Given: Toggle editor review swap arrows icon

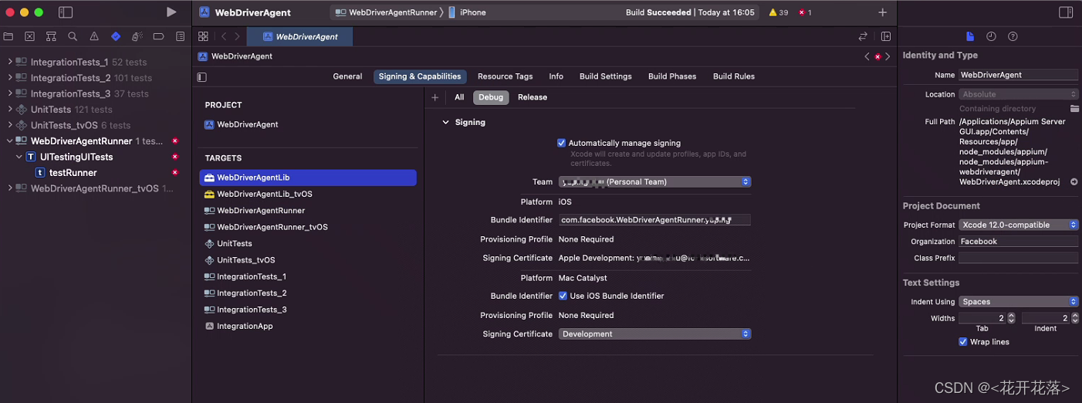Looking at the screenshot, I should (863, 36).
